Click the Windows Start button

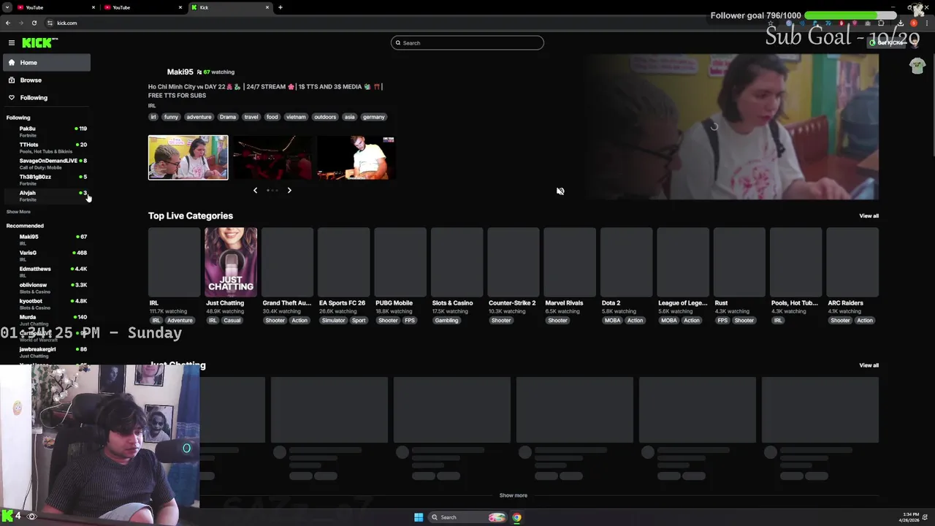[x=419, y=517]
